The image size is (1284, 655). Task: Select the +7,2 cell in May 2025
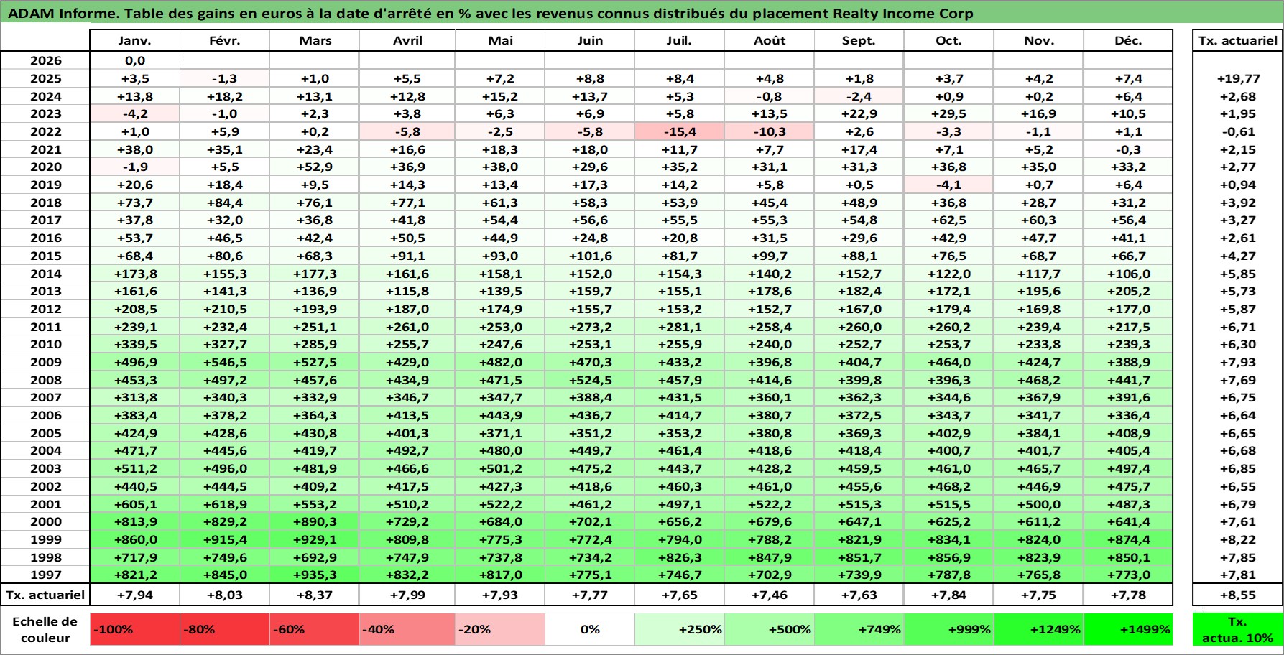point(500,78)
